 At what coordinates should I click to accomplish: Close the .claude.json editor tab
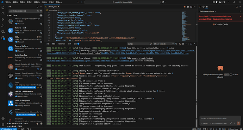(58, 7)
